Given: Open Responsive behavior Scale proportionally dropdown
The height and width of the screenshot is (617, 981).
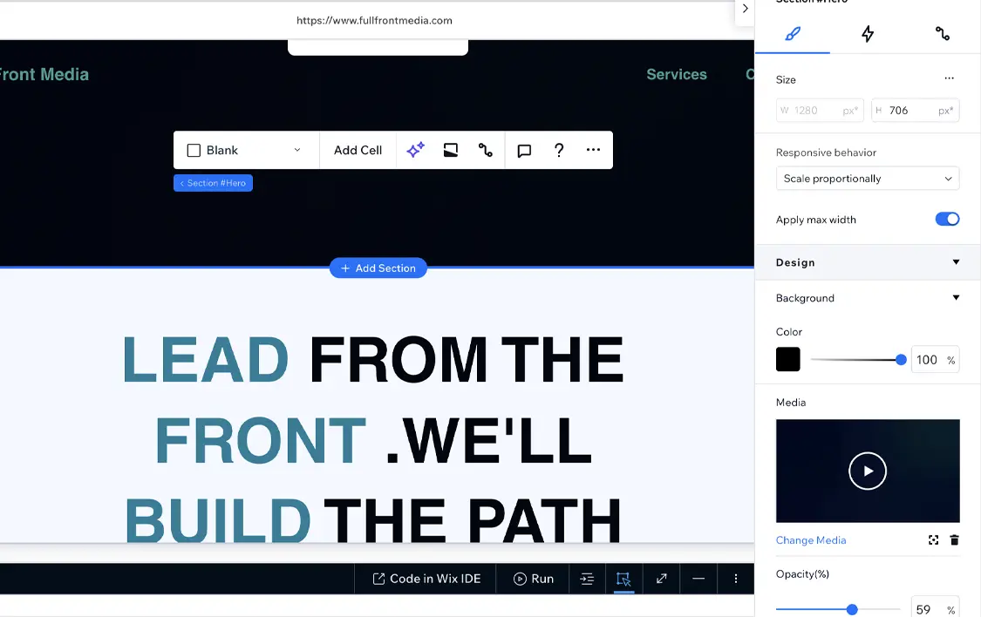Looking at the screenshot, I should pos(867,179).
